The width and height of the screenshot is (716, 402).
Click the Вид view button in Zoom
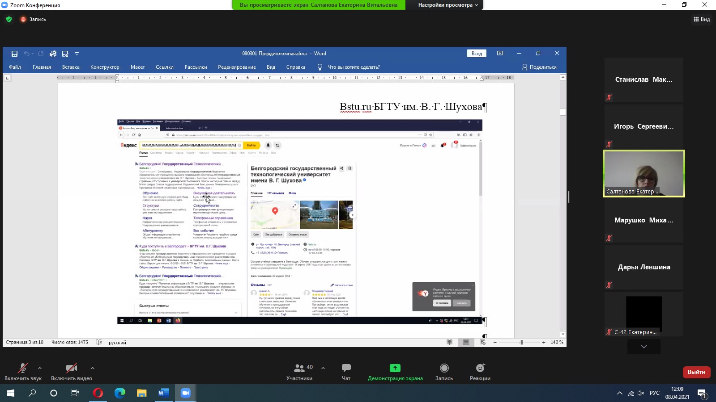click(702, 19)
